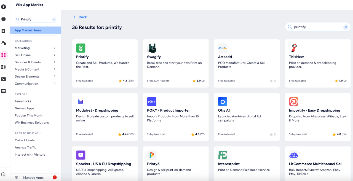Clear the sidebar Printify search field
This screenshot has width=353, height=181.
54,19
